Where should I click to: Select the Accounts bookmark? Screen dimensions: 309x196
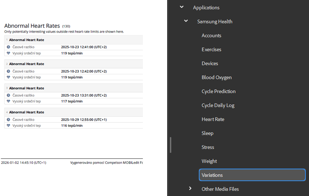pos(211,35)
